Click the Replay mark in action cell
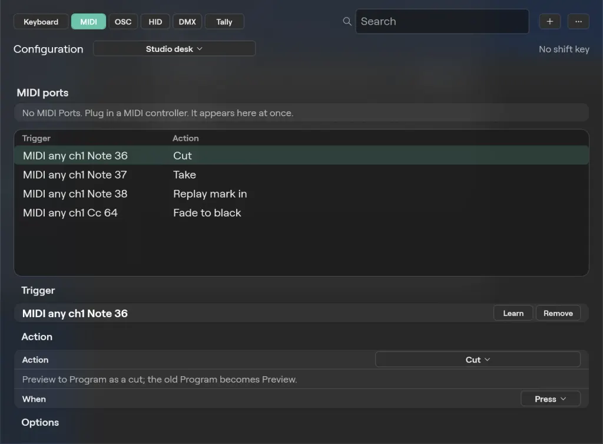Screen dimensions: 603x444 [x=210, y=193]
